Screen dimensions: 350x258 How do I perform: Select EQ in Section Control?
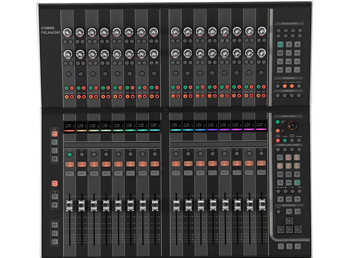pyautogui.click(x=297, y=70)
